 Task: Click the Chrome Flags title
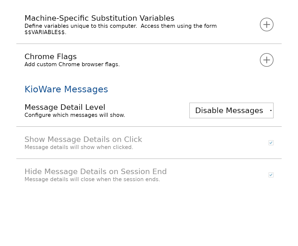click(51, 57)
